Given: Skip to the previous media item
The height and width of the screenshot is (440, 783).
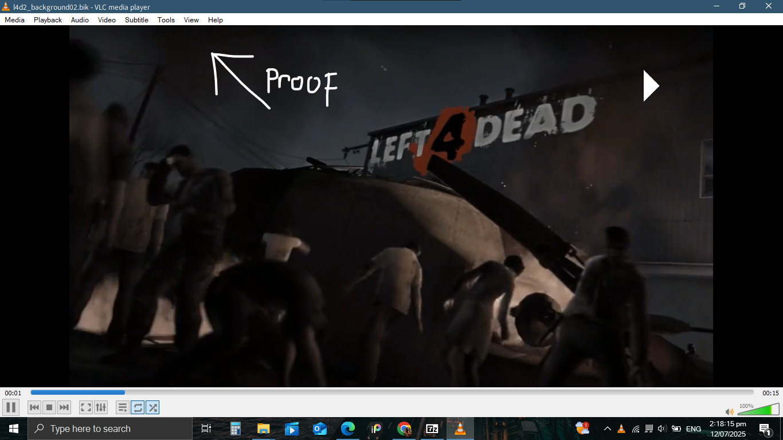Looking at the screenshot, I should (35, 407).
